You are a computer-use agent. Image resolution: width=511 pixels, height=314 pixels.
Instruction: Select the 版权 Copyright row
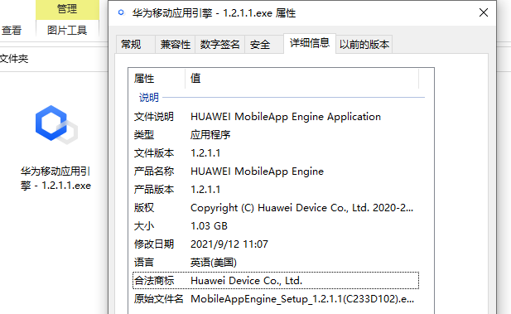coord(276,208)
